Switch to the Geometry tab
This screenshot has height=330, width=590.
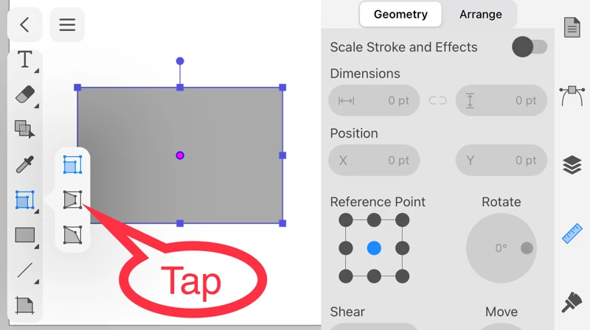[400, 14]
